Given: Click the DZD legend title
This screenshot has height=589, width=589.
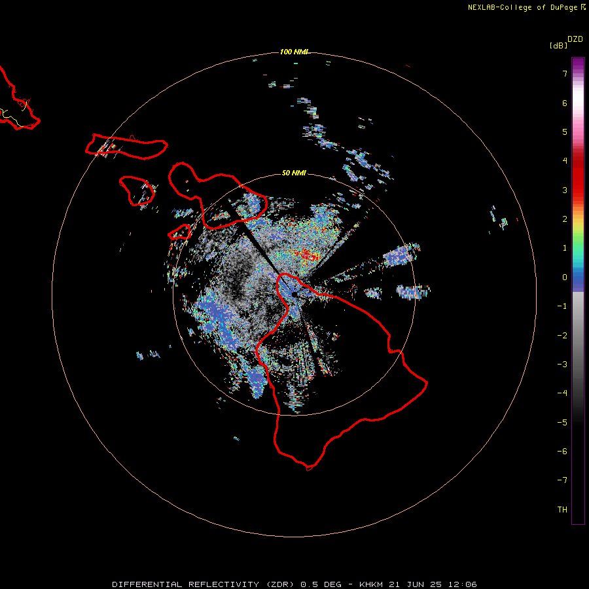Looking at the screenshot, I should (x=575, y=39).
